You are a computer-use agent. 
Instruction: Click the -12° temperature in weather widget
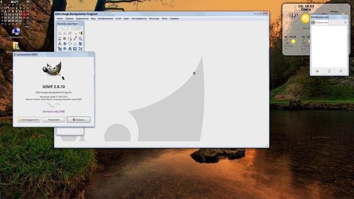point(294,15)
